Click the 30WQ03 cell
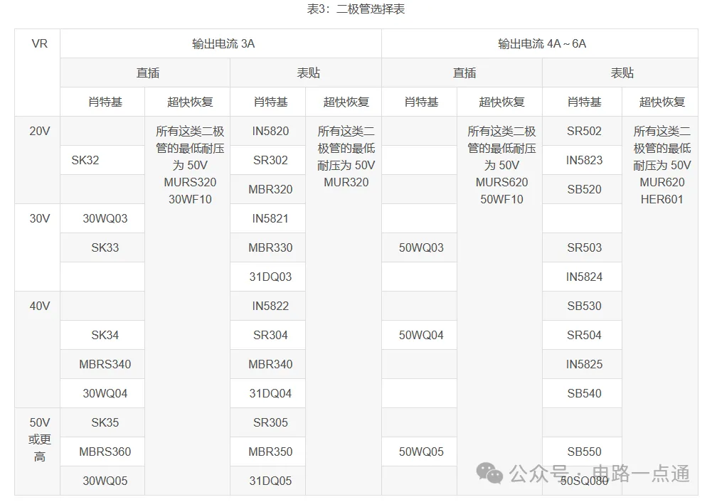 [102, 218]
